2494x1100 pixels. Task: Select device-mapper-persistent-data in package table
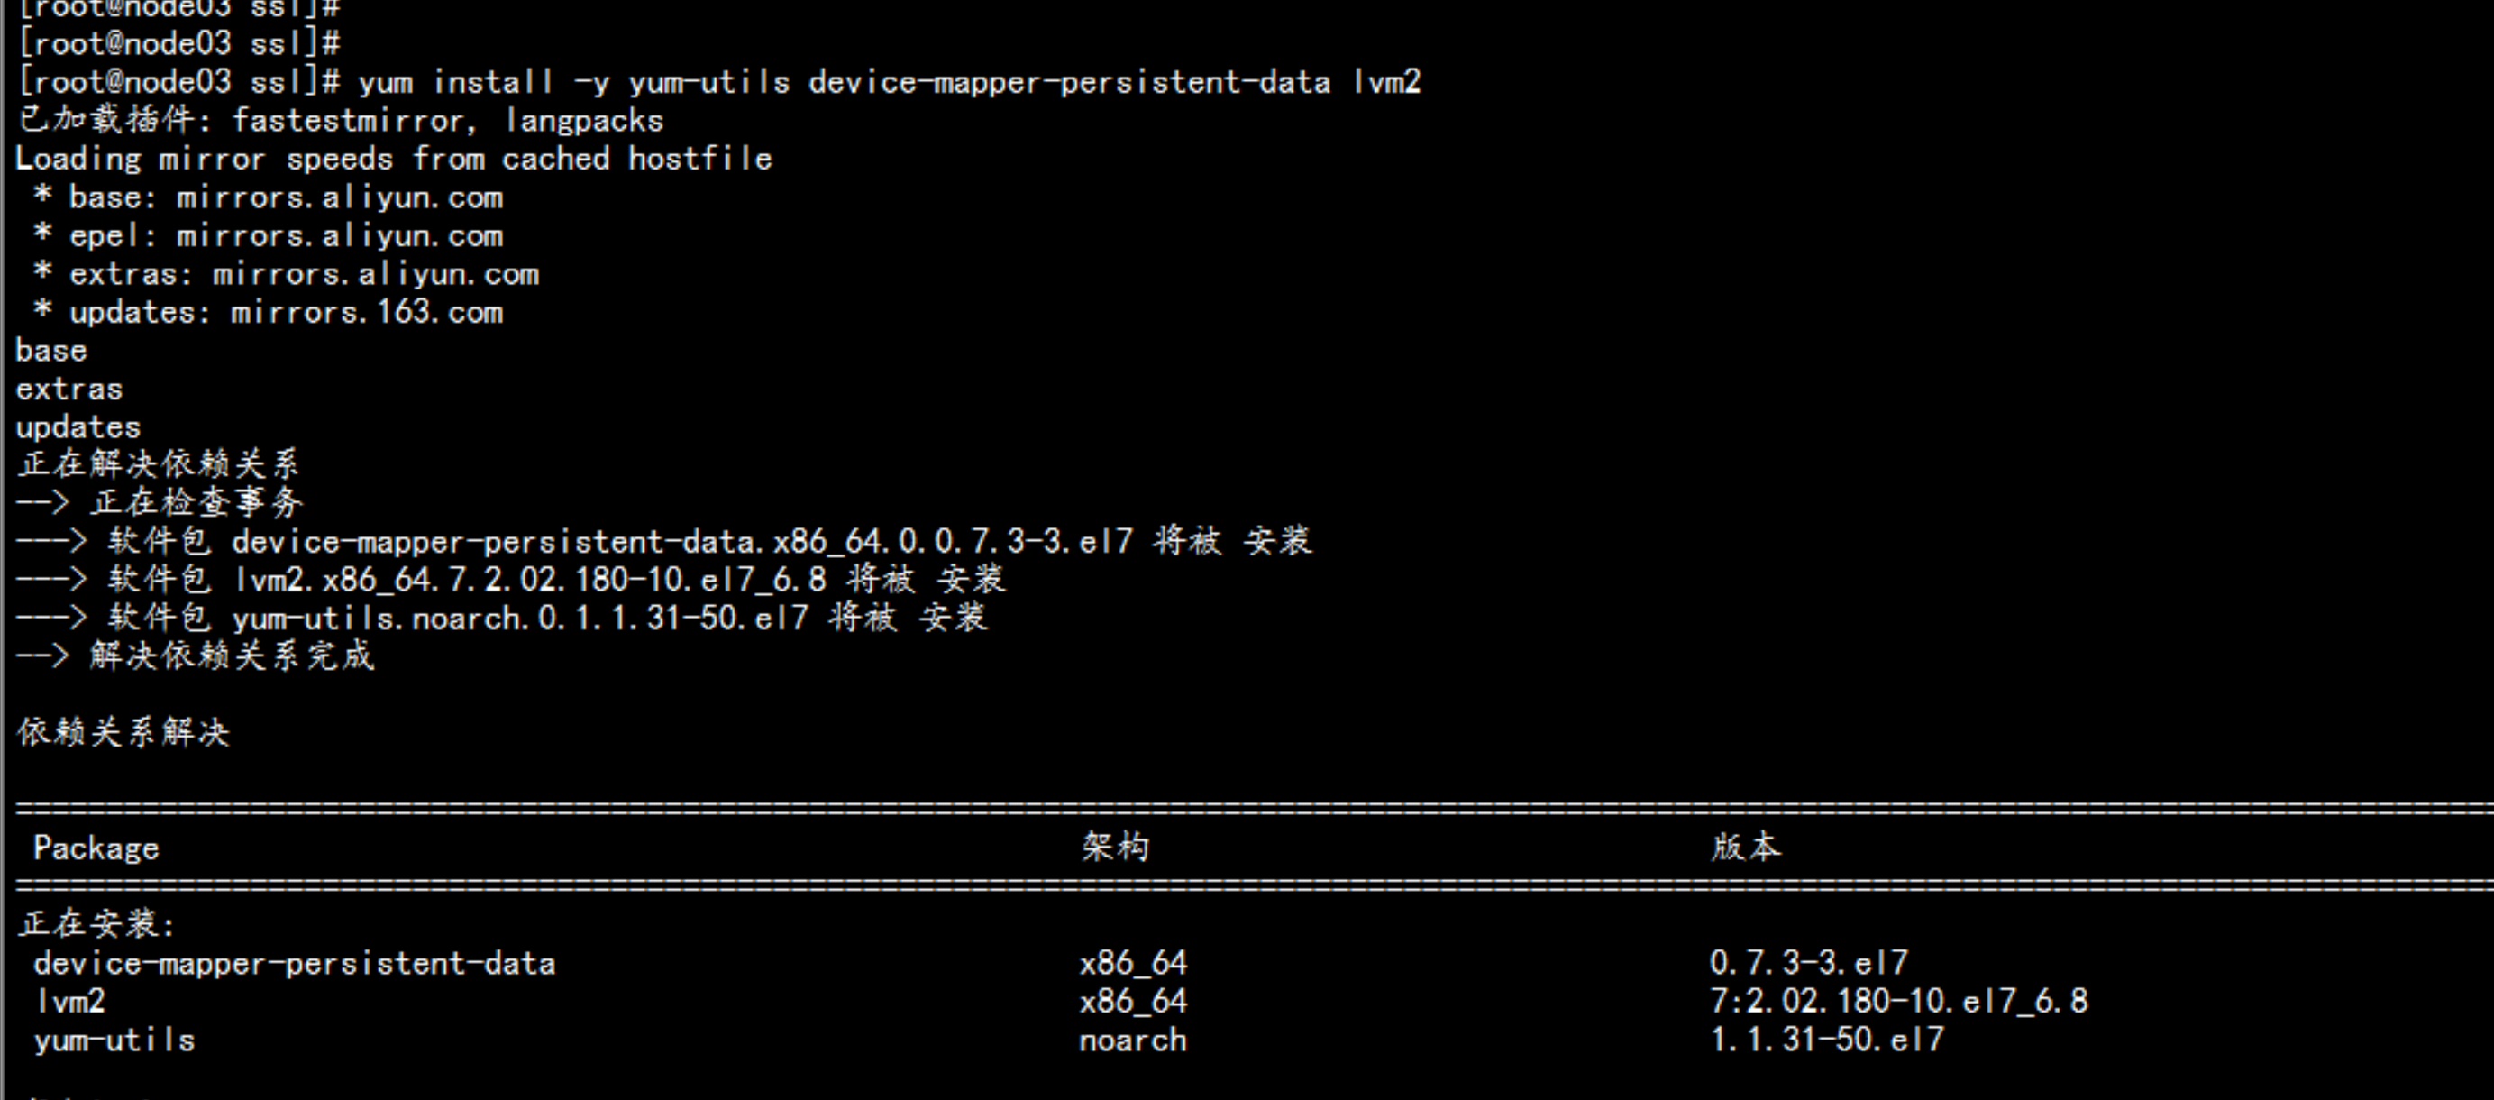pyautogui.click(x=296, y=964)
